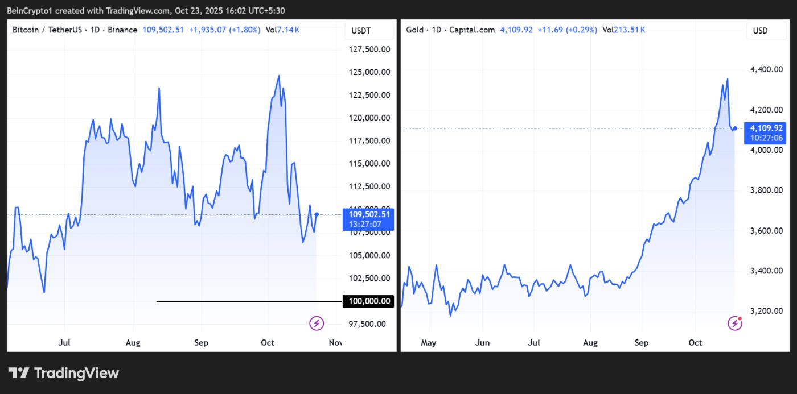This screenshot has height=394, width=797.
Task: Click the TradingView logo icon
Action: coord(18,373)
